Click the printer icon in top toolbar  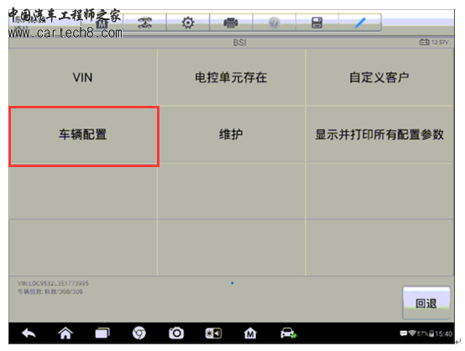231,23
